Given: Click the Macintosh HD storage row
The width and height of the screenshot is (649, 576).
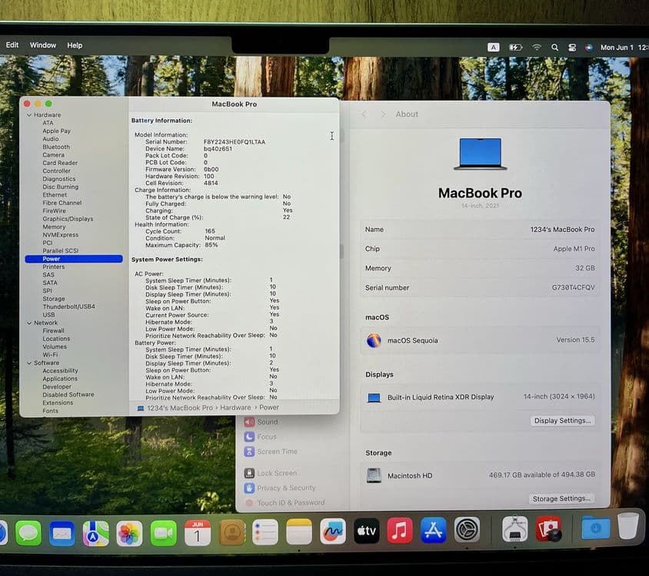Looking at the screenshot, I should point(480,475).
